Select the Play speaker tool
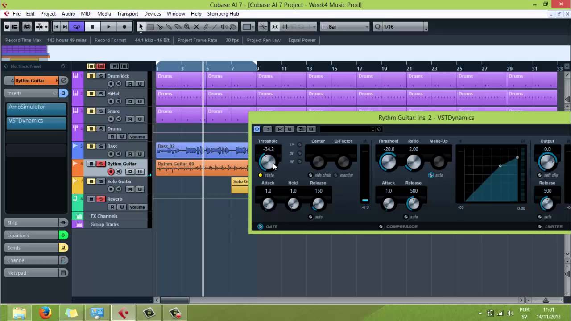Image resolution: width=571 pixels, height=321 pixels. coord(224,27)
